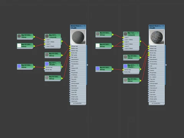
Task: Click output socket of two-layer Composite node
Action: point(62,41)
